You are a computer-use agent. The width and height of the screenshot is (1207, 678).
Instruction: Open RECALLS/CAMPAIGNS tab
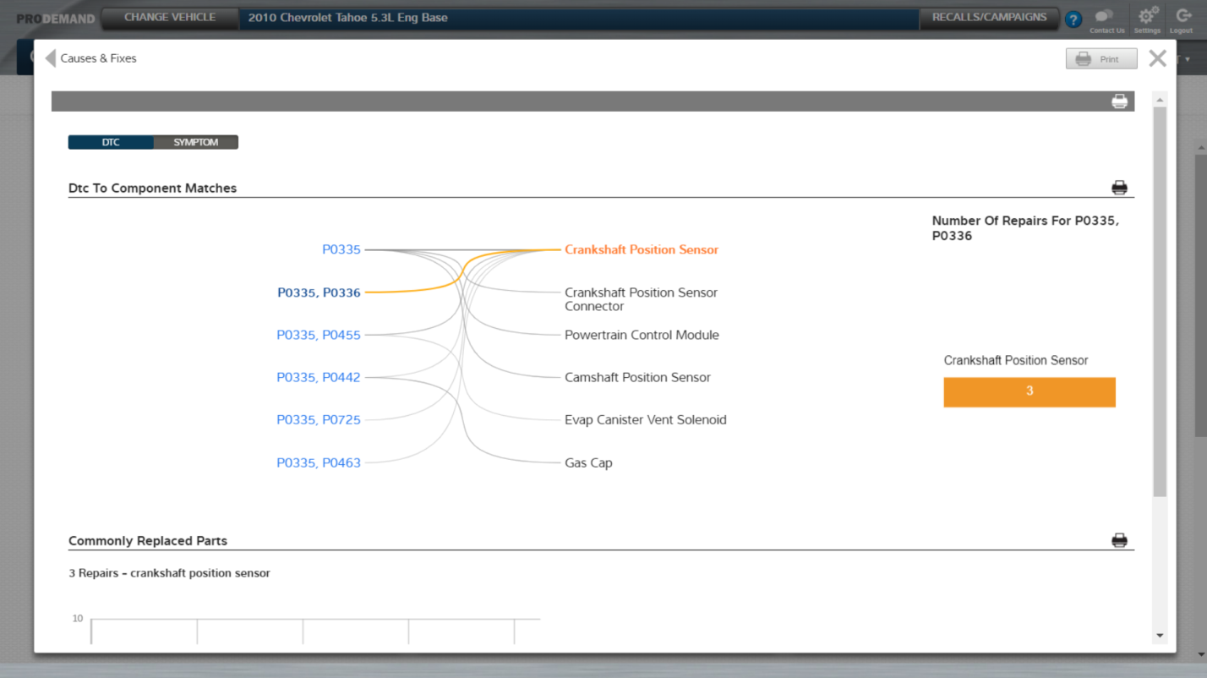989,18
